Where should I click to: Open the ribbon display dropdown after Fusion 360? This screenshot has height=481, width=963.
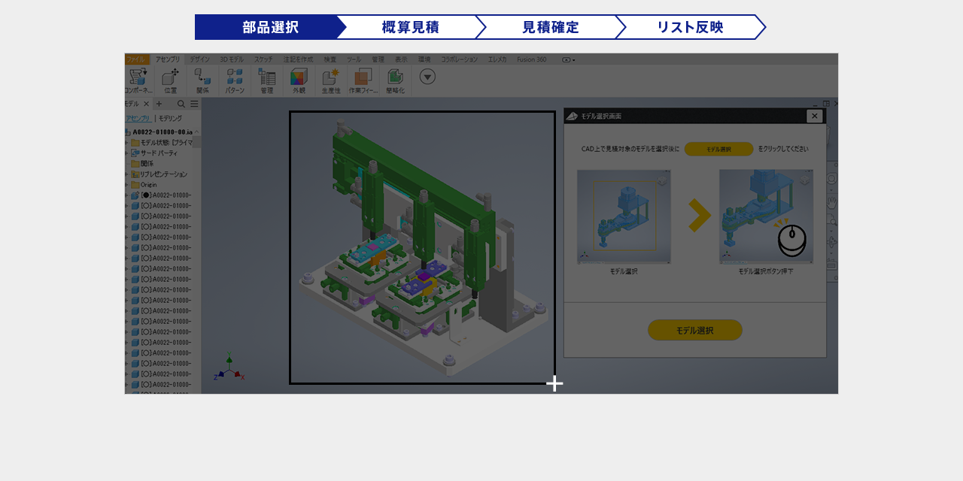[569, 59]
